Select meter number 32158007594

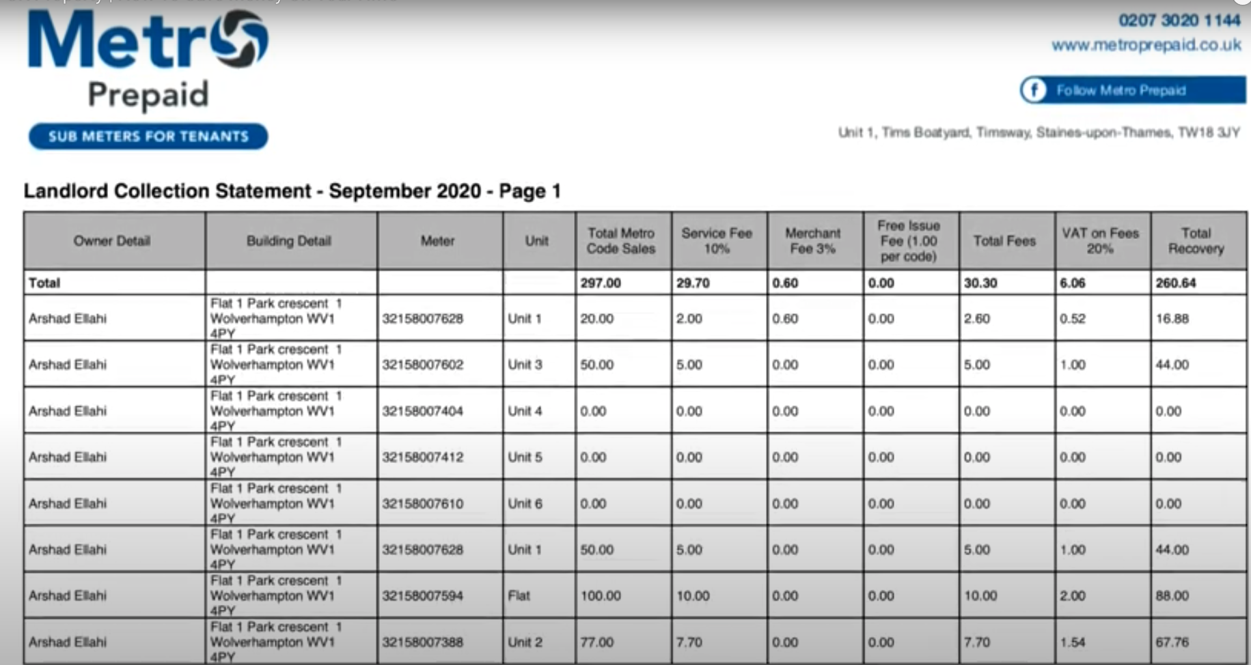423,595
